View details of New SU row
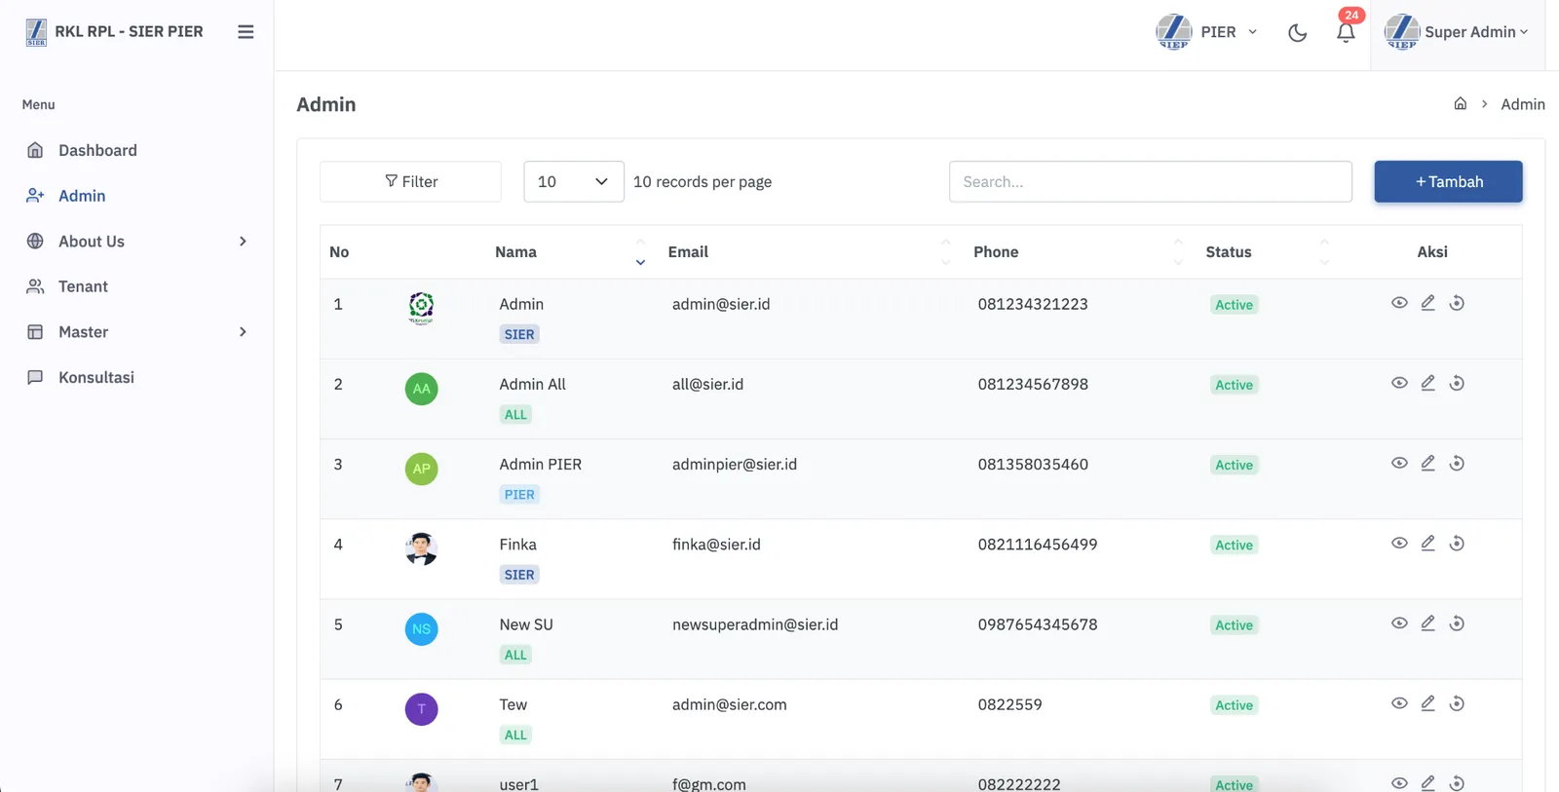 coord(1399,622)
